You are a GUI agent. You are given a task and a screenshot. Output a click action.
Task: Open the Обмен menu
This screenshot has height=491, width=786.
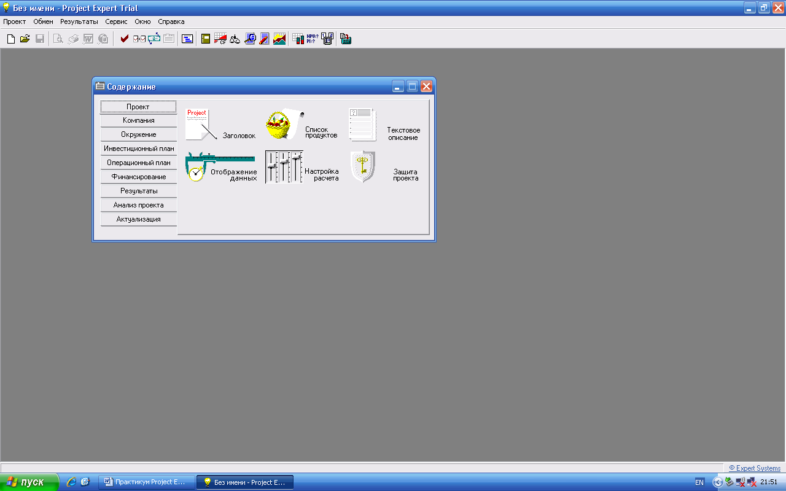43,21
